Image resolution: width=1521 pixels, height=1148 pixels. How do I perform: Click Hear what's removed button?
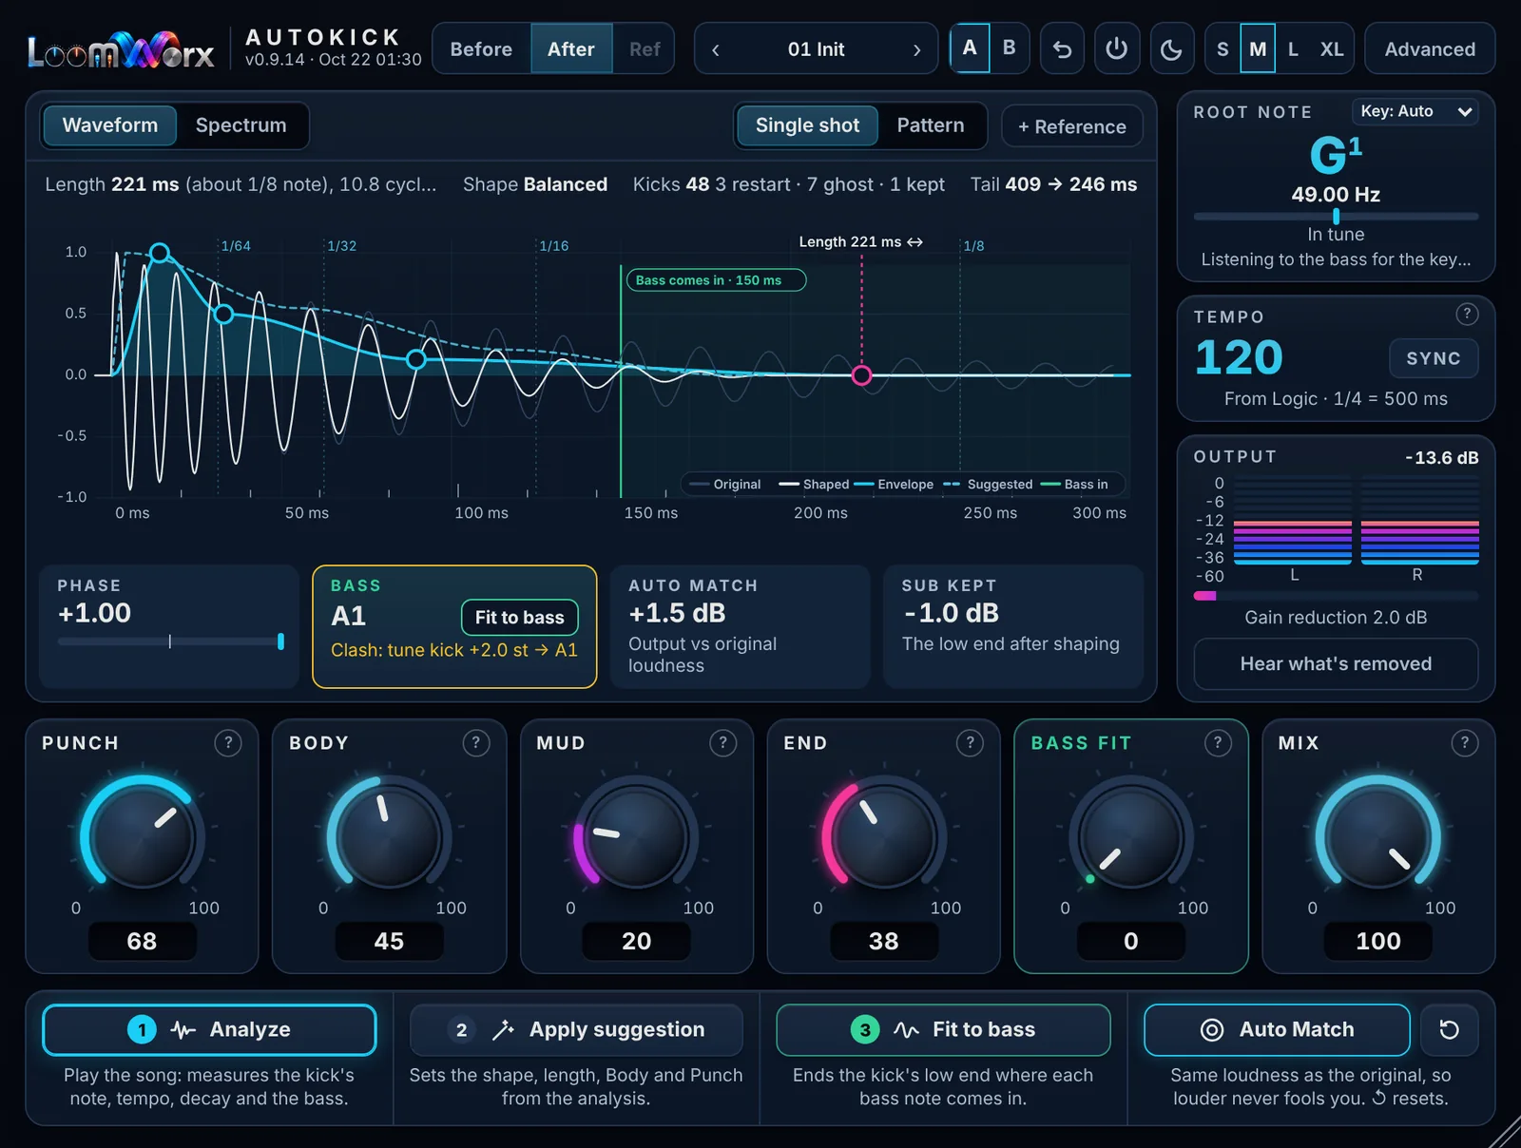point(1336,664)
